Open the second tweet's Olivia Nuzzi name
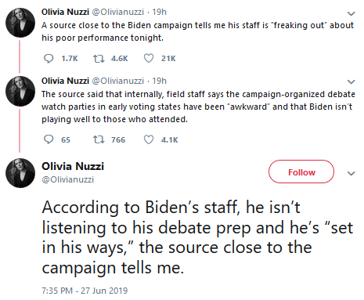This screenshot has height=300, width=364. tap(65, 81)
